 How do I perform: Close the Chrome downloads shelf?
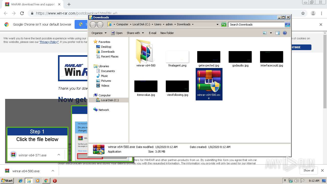[x=322, y=170]
